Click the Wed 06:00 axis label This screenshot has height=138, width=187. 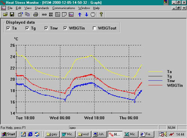pos(60,118)
